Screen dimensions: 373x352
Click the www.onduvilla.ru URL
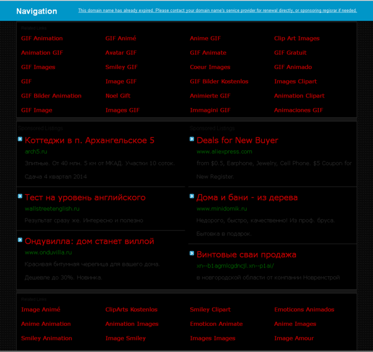point(48,253)
